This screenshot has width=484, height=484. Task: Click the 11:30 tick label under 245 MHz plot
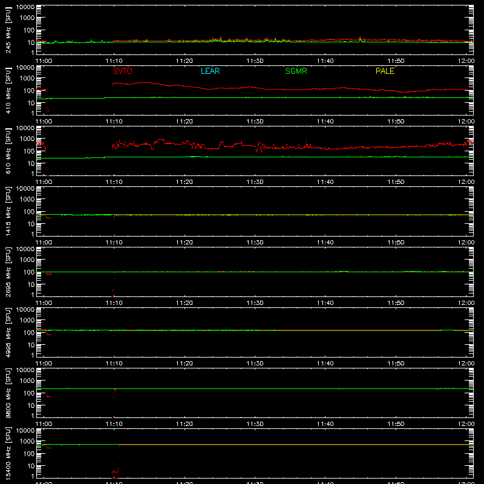pos(255,61)
